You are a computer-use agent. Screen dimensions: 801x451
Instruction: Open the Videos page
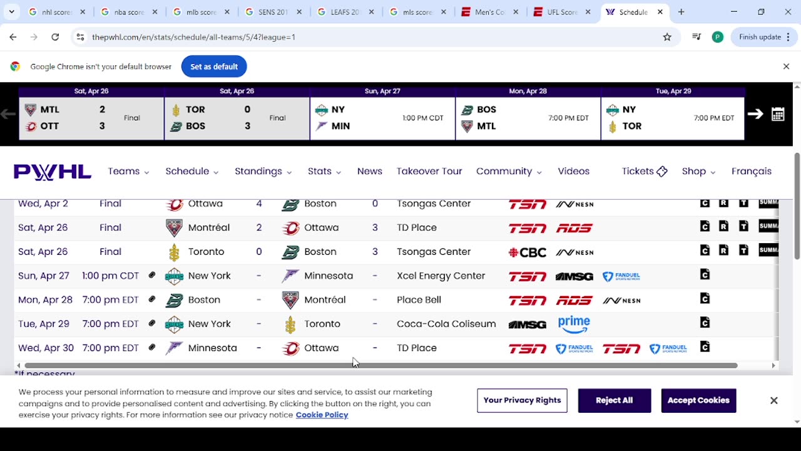[574, 171]
